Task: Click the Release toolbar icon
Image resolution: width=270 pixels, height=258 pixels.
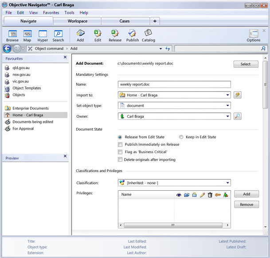Action: 115,35
